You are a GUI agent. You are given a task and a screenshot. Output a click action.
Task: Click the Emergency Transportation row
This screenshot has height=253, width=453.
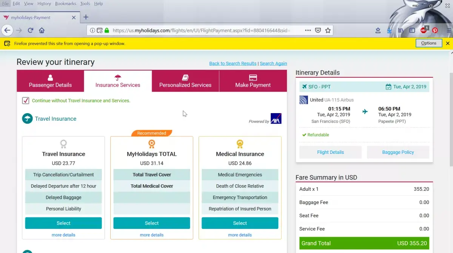[x=240, y=197]
